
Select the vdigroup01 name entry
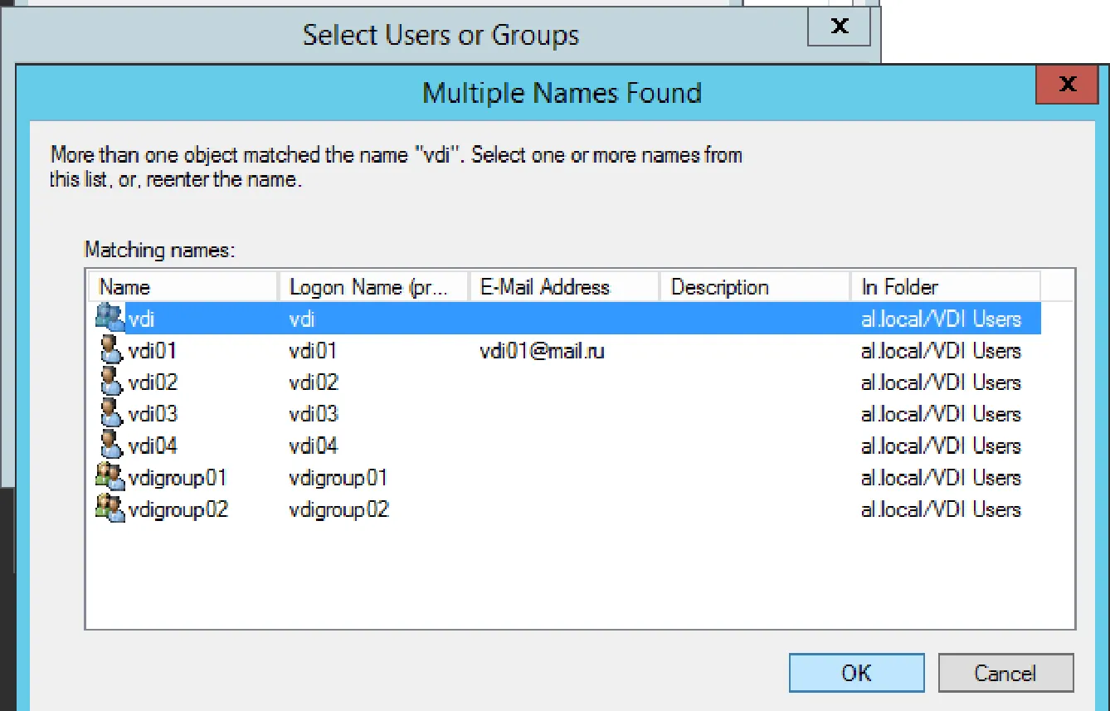coord(178,478)
